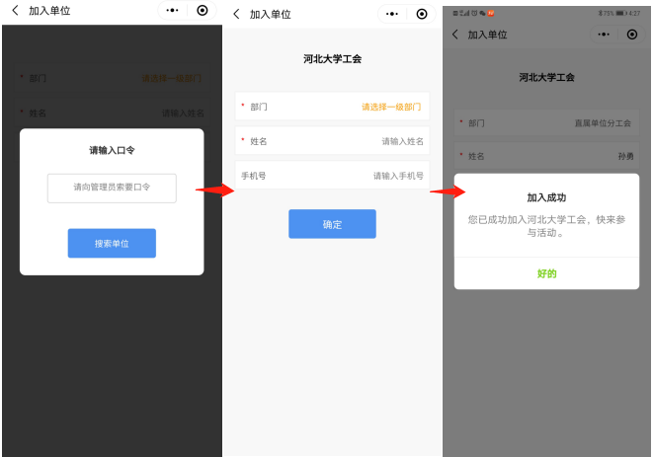Tap back arrow on the 加入成功 screen
Image resolution: width=653 pixels, height=457 pixels.
pyautogui.click(x=454, y=34)
